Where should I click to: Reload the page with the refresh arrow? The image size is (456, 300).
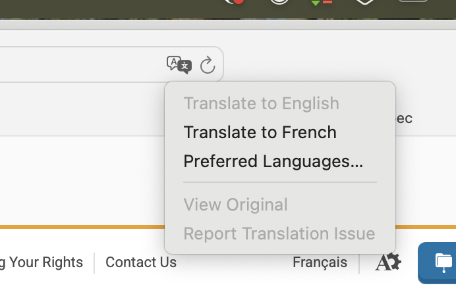208,64
